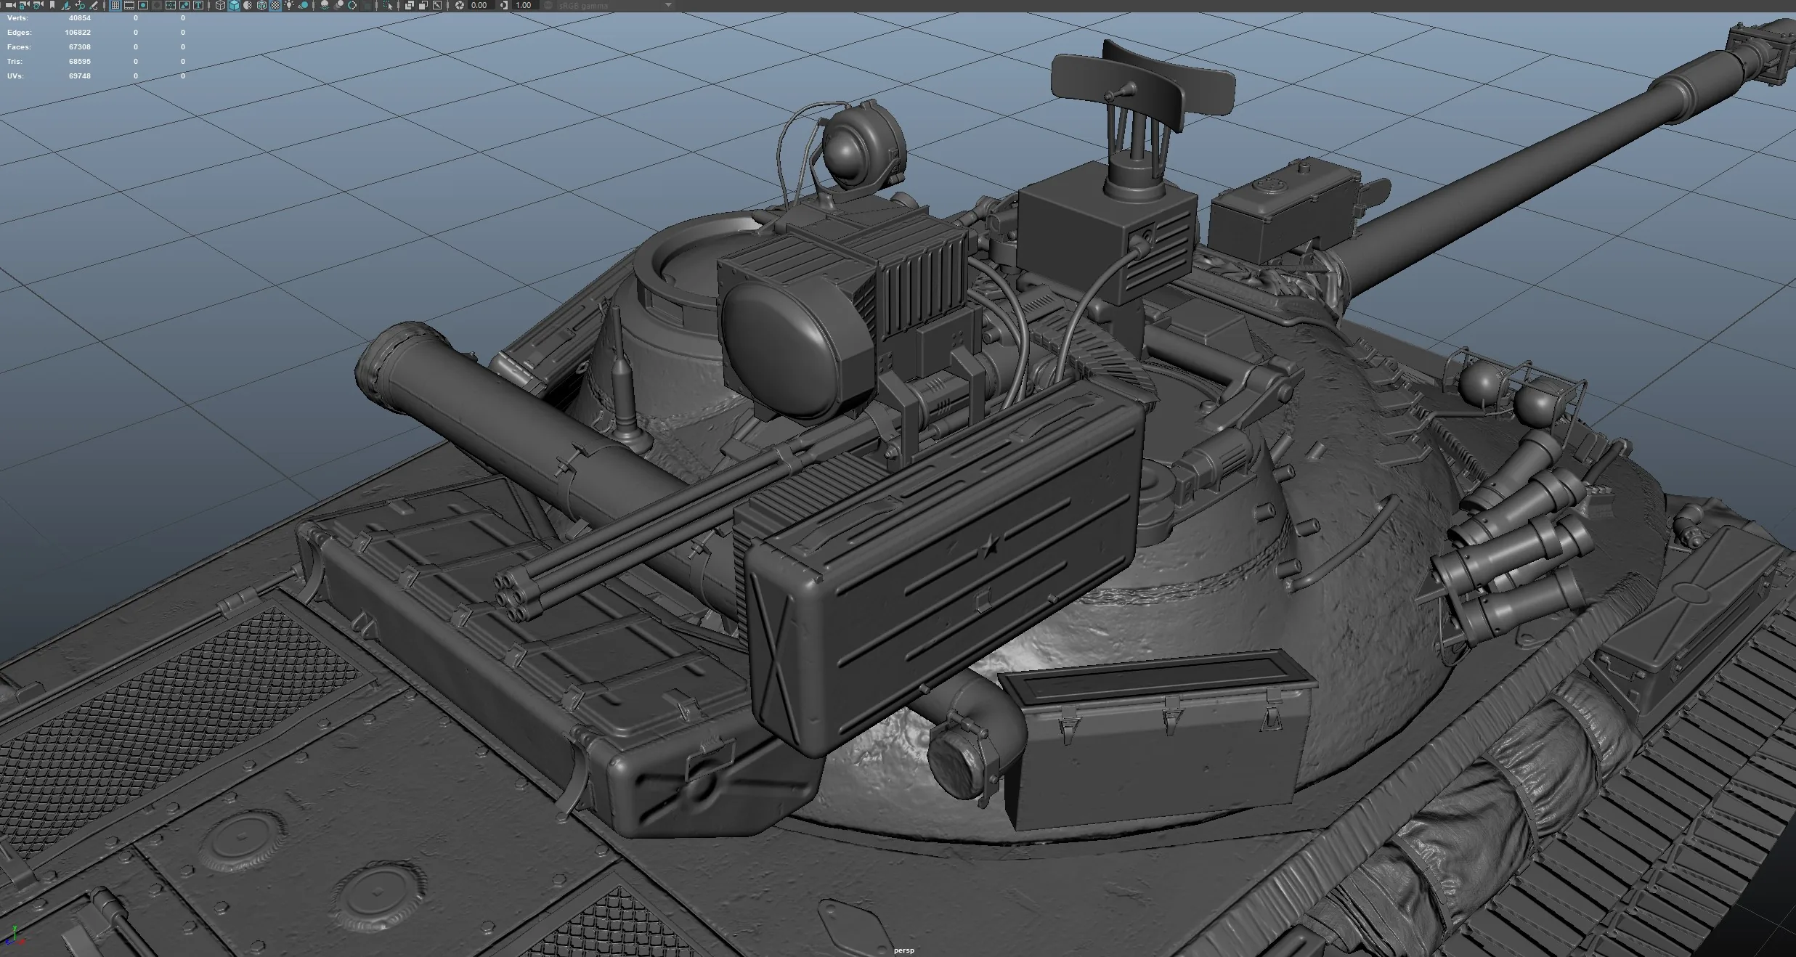Click the sRGB gamma dropdown arrow
This screenshot has height=957, width=1796.
tap(668, 5)
